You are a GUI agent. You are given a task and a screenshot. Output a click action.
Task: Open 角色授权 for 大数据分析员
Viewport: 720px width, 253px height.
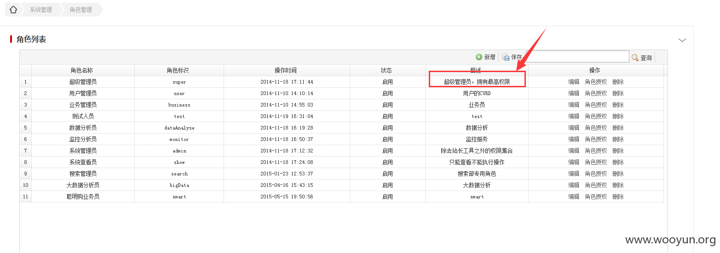[x=596, y=185]
